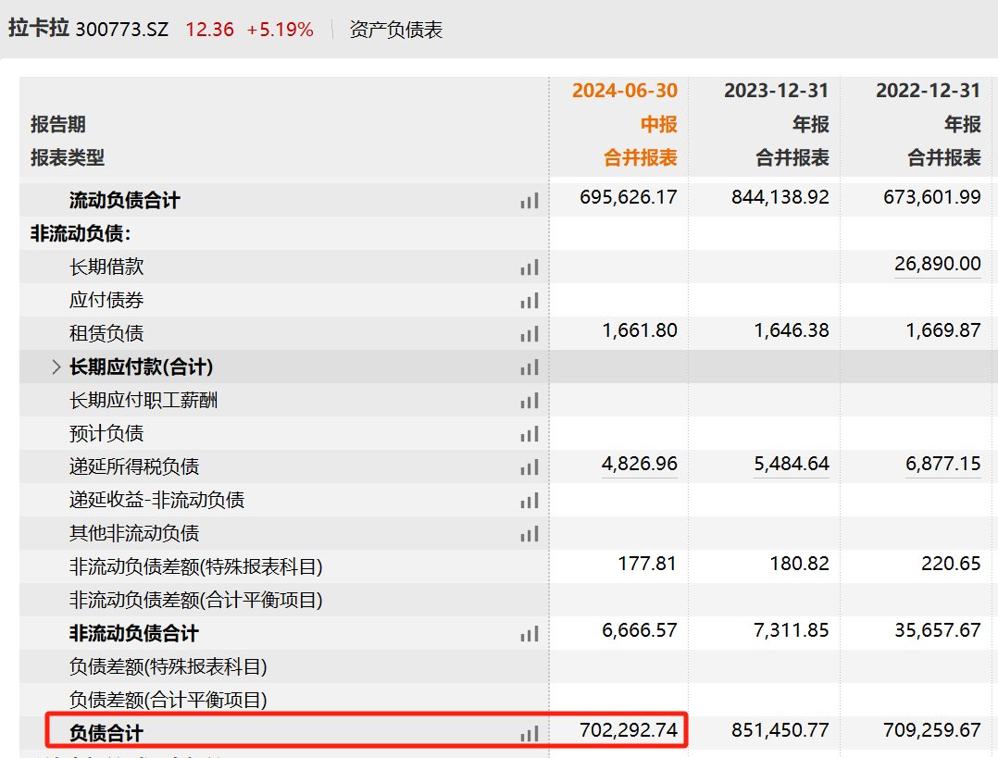Switch to the 资产负债表 tab
Screen dimensions: 998x758
click(x=394, y=29)
